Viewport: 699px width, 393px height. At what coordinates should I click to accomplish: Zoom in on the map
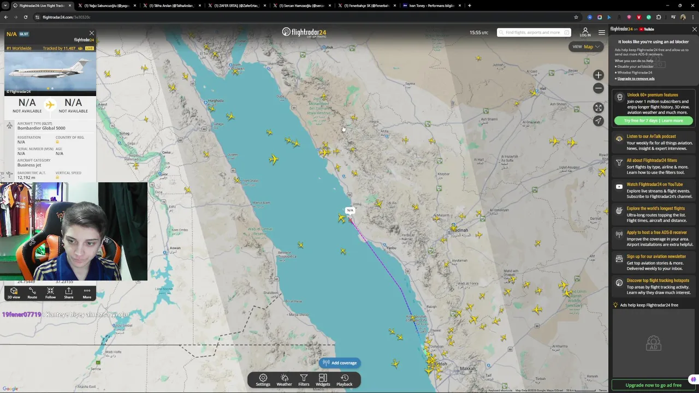599,75
